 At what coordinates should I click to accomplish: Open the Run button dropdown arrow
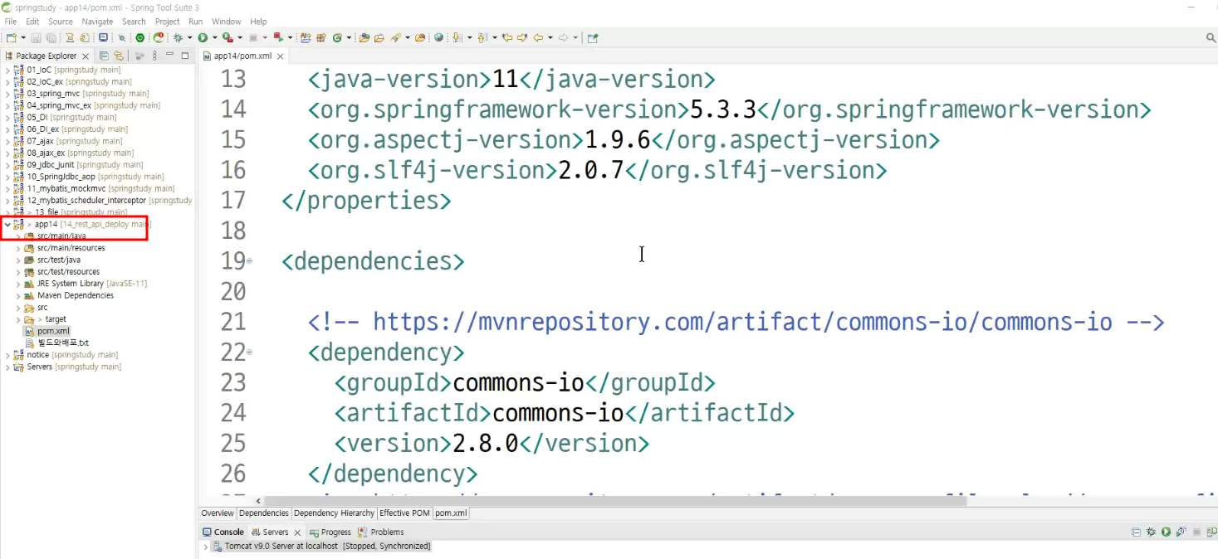point(214,38)
